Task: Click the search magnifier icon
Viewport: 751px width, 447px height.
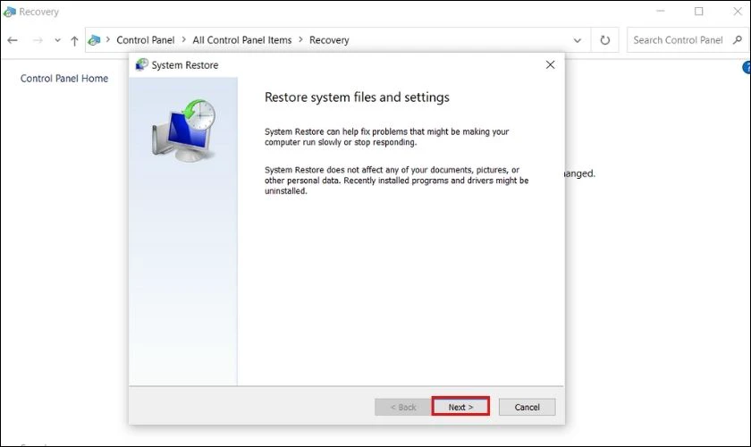Action: pos(738,39)
